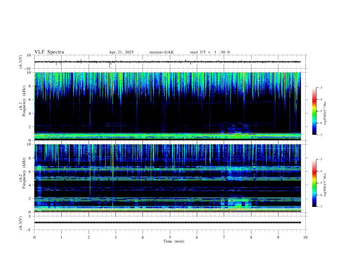Click the "ch.1(V)" axis label
This screenshot has width=344, height=266.
tap(21, 62)
